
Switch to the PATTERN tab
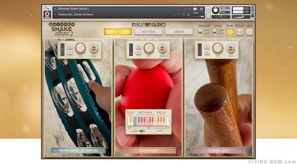point(148,32)
